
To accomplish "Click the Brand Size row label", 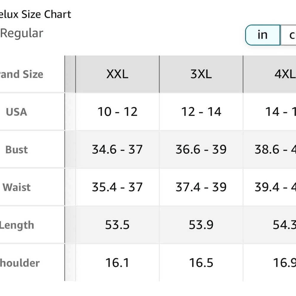I will [x=22, y=74].
